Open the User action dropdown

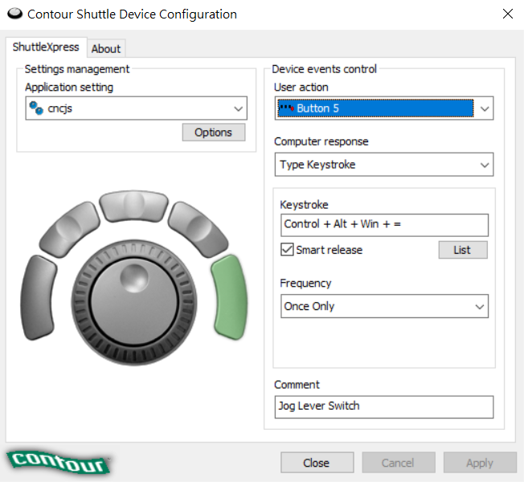coord(484,108)
